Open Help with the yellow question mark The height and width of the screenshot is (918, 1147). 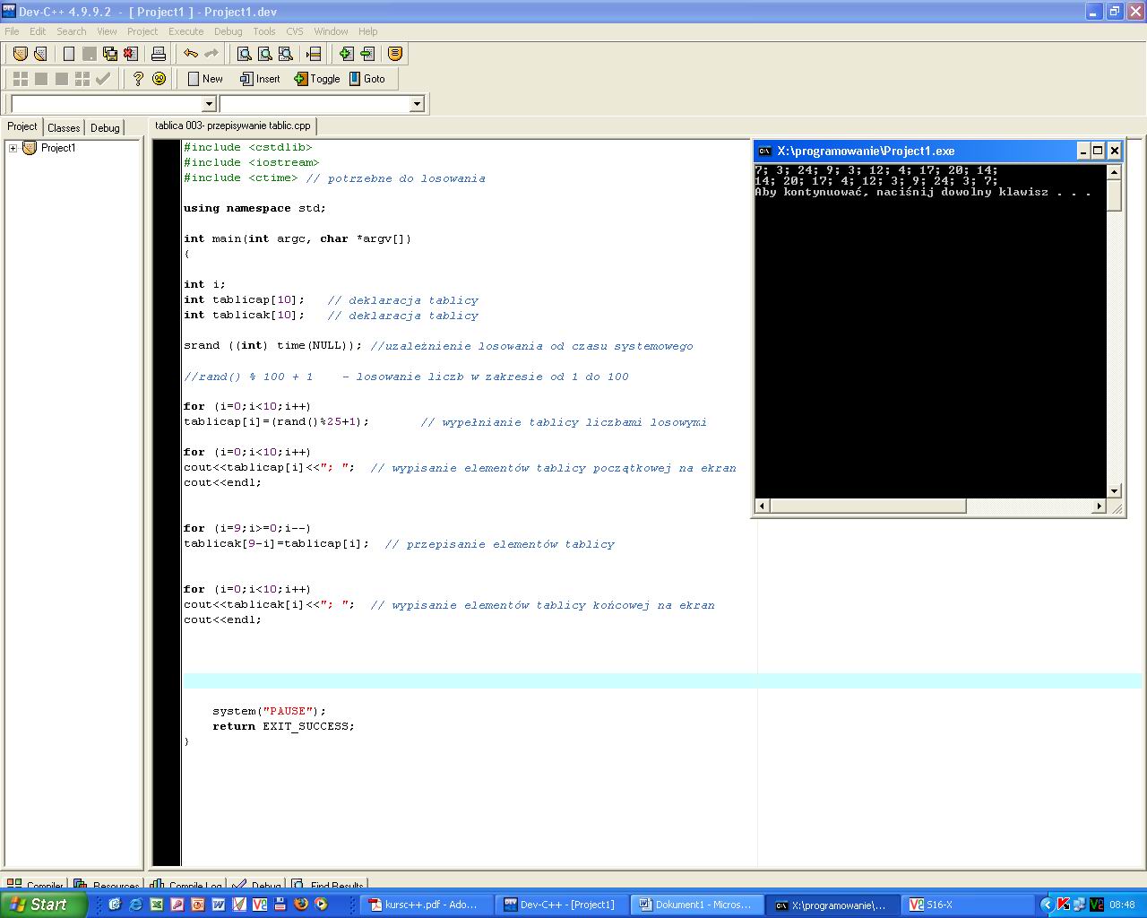point(137,79)
